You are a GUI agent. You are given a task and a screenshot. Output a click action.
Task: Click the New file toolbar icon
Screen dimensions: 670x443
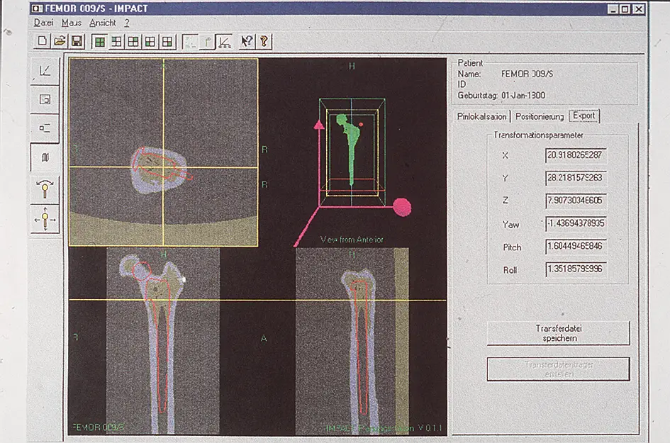point(43,41)
